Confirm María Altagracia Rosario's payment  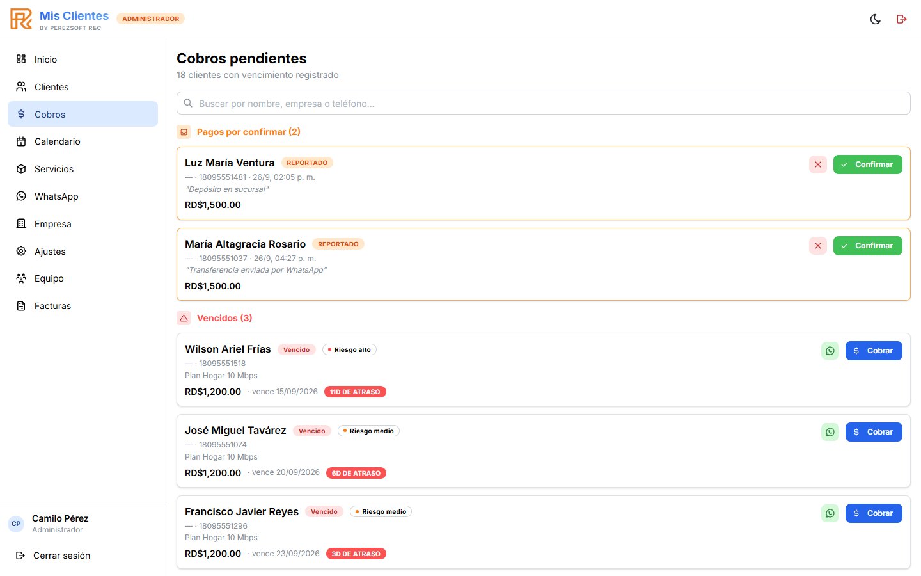(867, 246)
